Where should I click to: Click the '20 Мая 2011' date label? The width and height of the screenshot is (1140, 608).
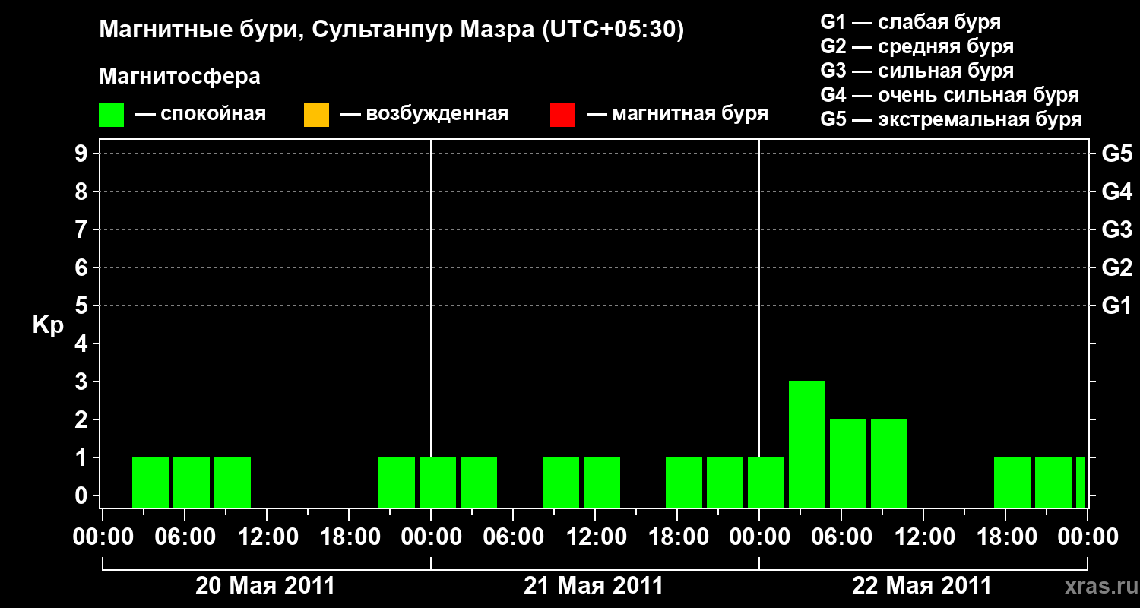click(265, 586)
